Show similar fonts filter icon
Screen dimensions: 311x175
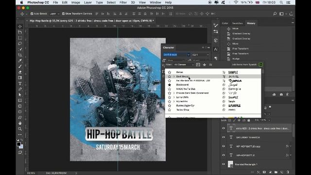coord(210,65)
